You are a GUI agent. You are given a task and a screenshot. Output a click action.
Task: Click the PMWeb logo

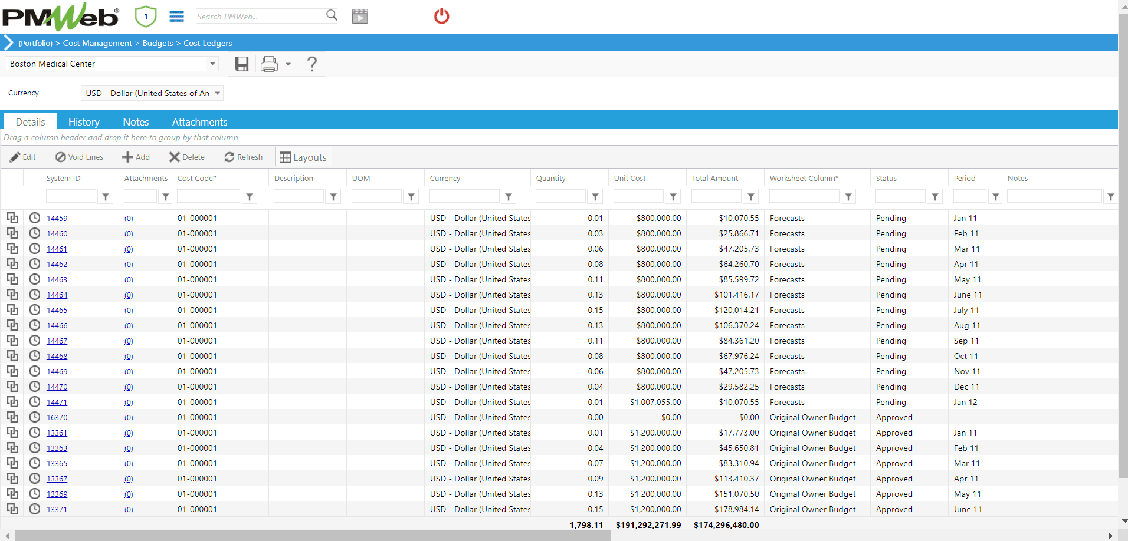pos(61,17)
